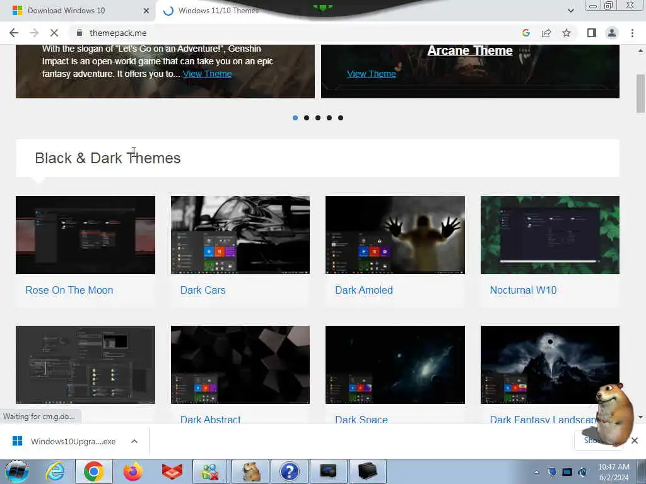
Task: Open the Windows Start menu orb
Action: [x=17, y=471]
